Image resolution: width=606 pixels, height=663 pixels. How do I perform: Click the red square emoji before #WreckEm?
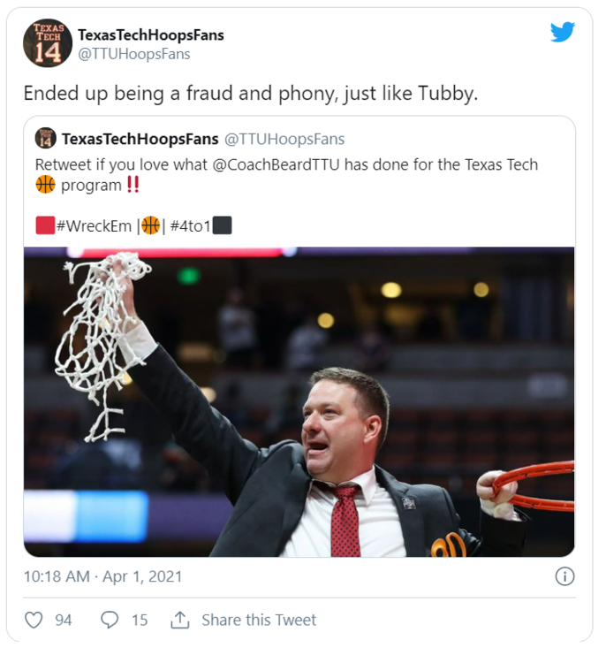coord(45,225)
